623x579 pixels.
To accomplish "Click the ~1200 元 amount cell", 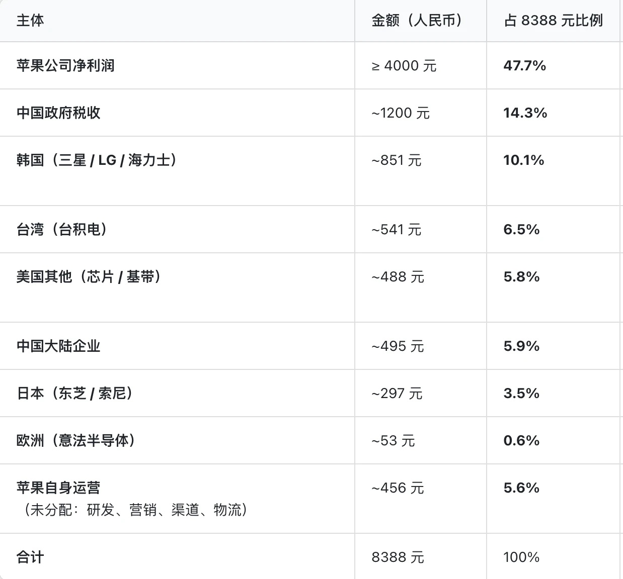I will tap(401, 113).
